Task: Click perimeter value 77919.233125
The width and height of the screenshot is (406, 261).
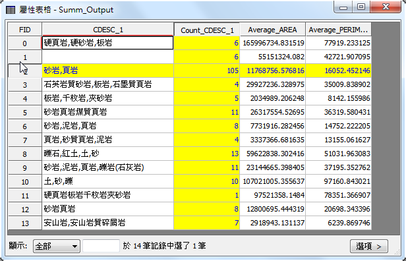Action: (338, 43)
